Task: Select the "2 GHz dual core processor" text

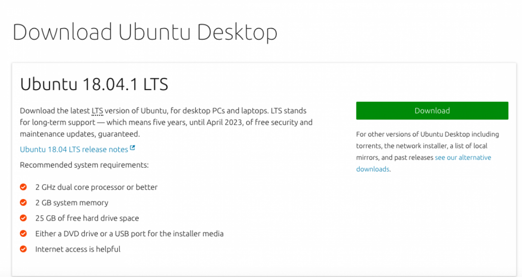Action: [x=96, y=187]
